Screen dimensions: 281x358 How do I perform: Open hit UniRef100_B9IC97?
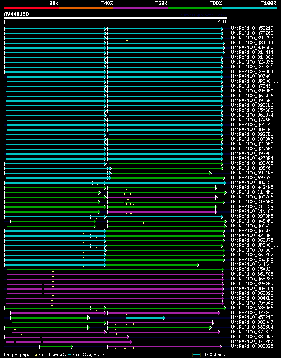(x=252, y=38)
